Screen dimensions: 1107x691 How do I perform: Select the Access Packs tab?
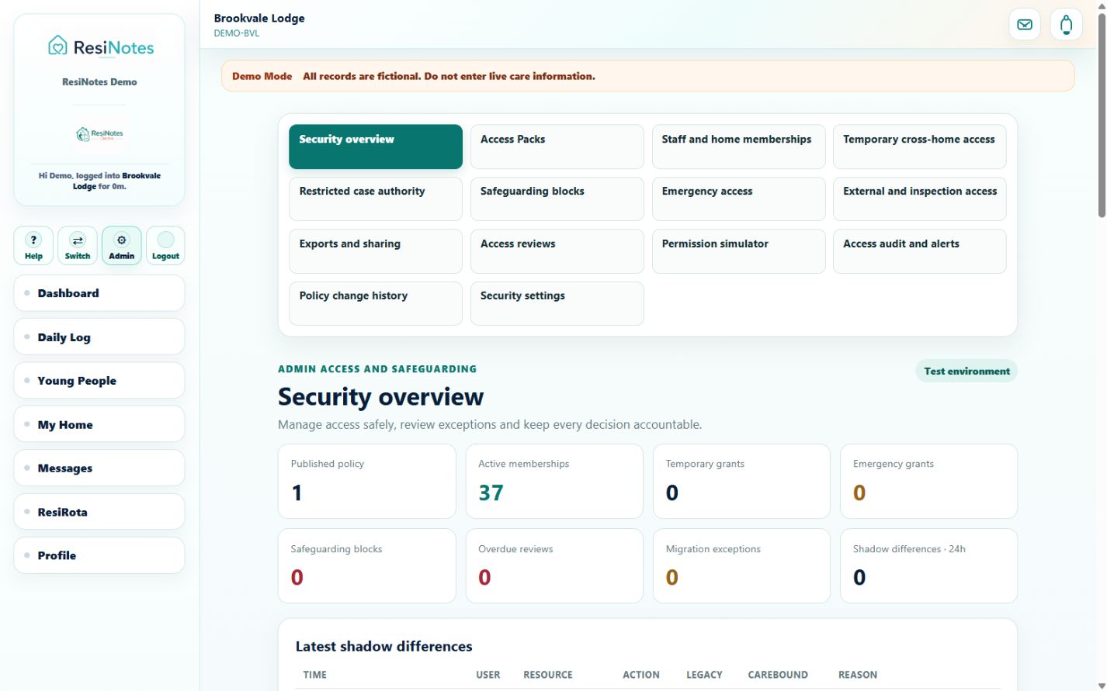click(x=557, y=147)
